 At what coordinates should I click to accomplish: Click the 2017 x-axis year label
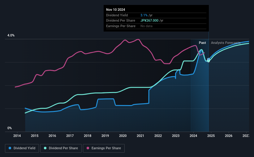(70, 136)
